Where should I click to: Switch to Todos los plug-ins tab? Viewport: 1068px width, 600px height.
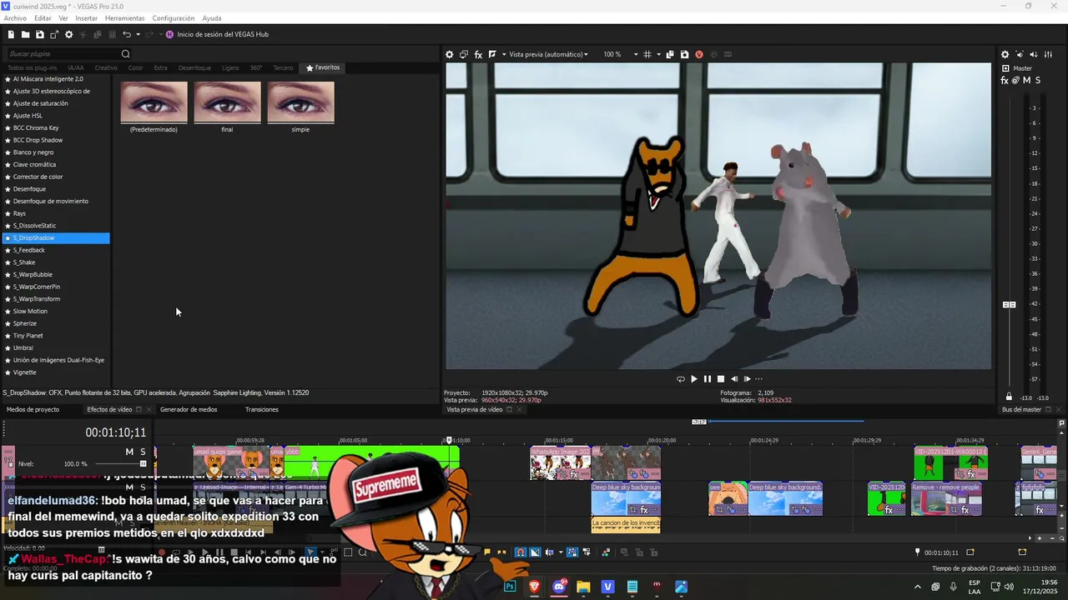point(33,67)
